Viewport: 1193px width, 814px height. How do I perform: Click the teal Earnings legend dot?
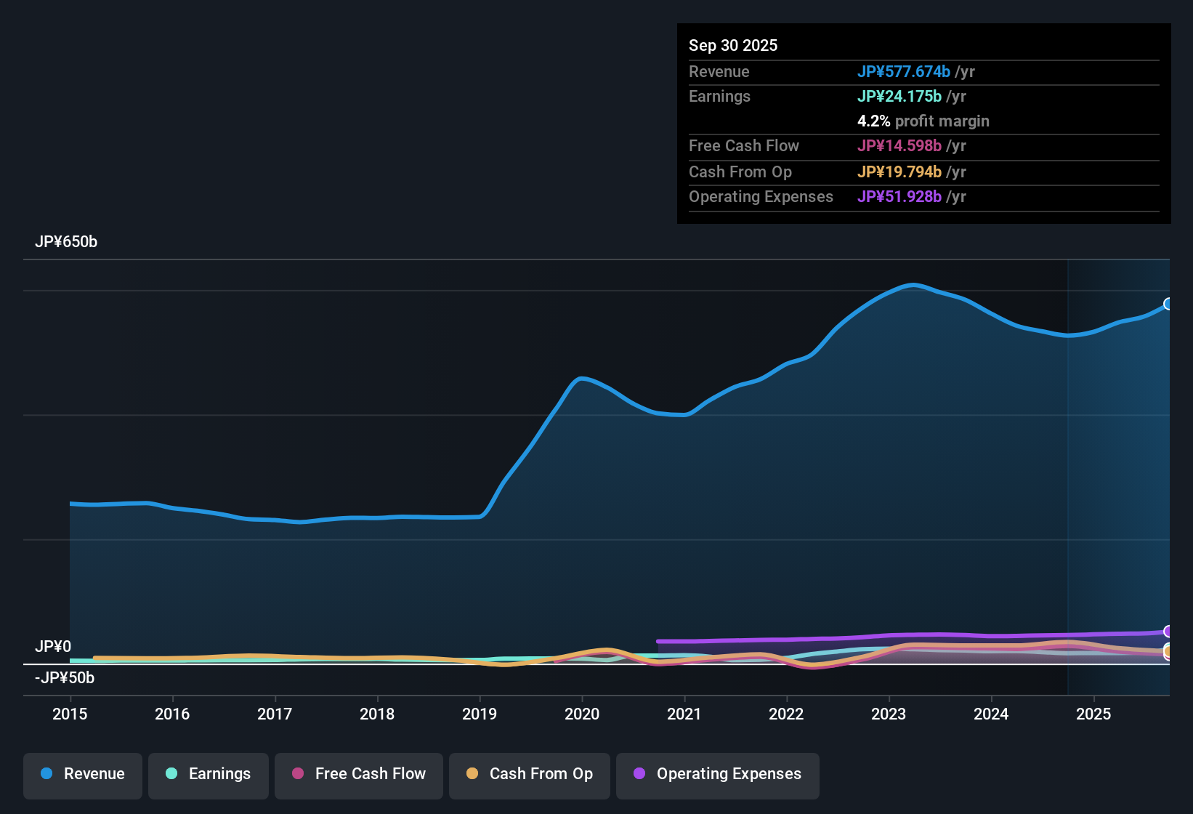pyautogui.click(x=171, y=774)
